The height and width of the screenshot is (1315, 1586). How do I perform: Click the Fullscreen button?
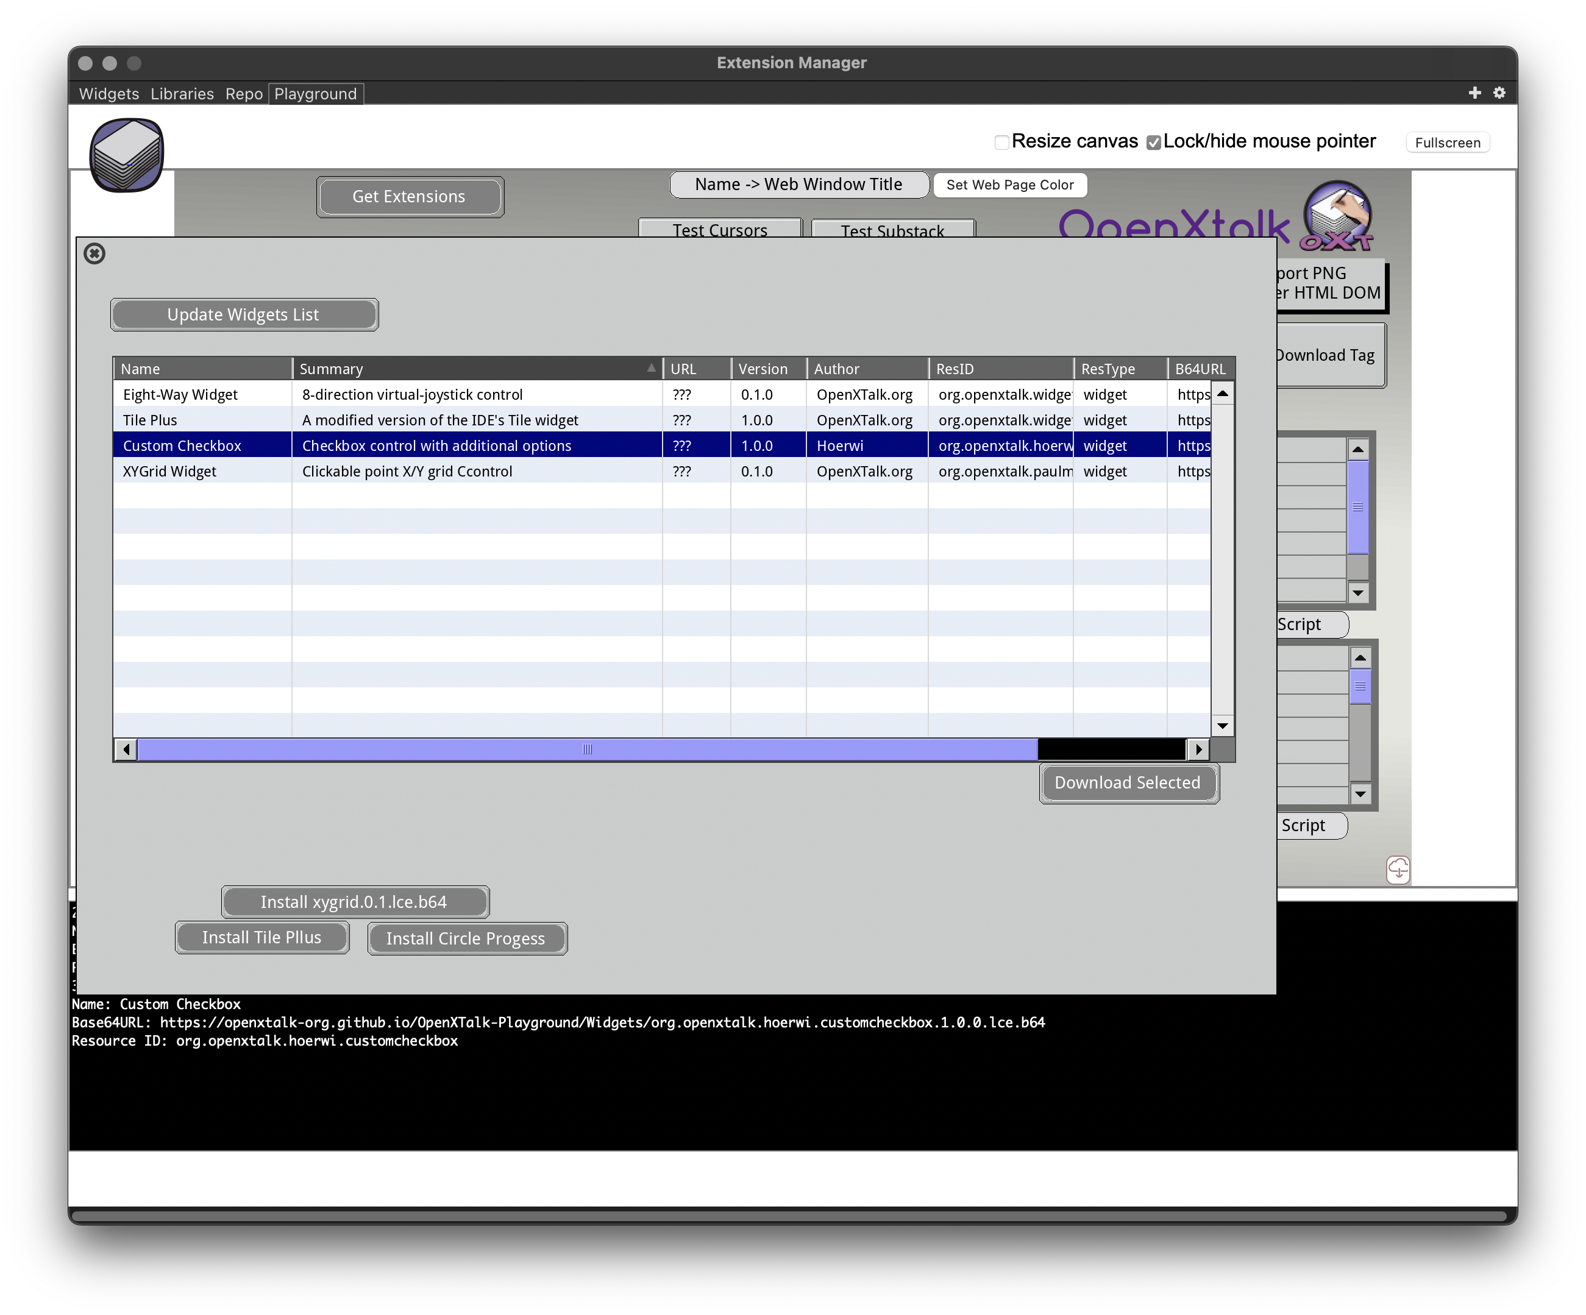1448,142
